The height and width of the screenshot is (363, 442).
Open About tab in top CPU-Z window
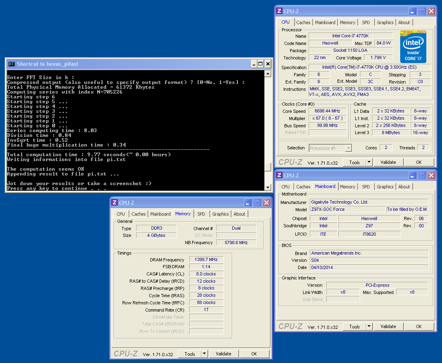(404, 22)
